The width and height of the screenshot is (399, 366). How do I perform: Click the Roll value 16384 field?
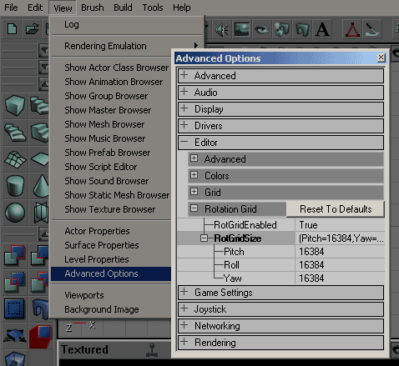(340, 265)
